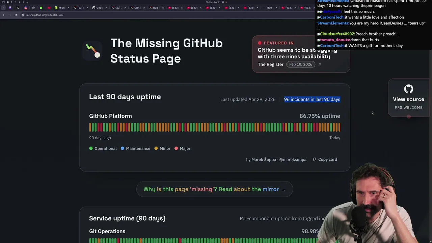Close the Ghos browser tab

(106, 8)
